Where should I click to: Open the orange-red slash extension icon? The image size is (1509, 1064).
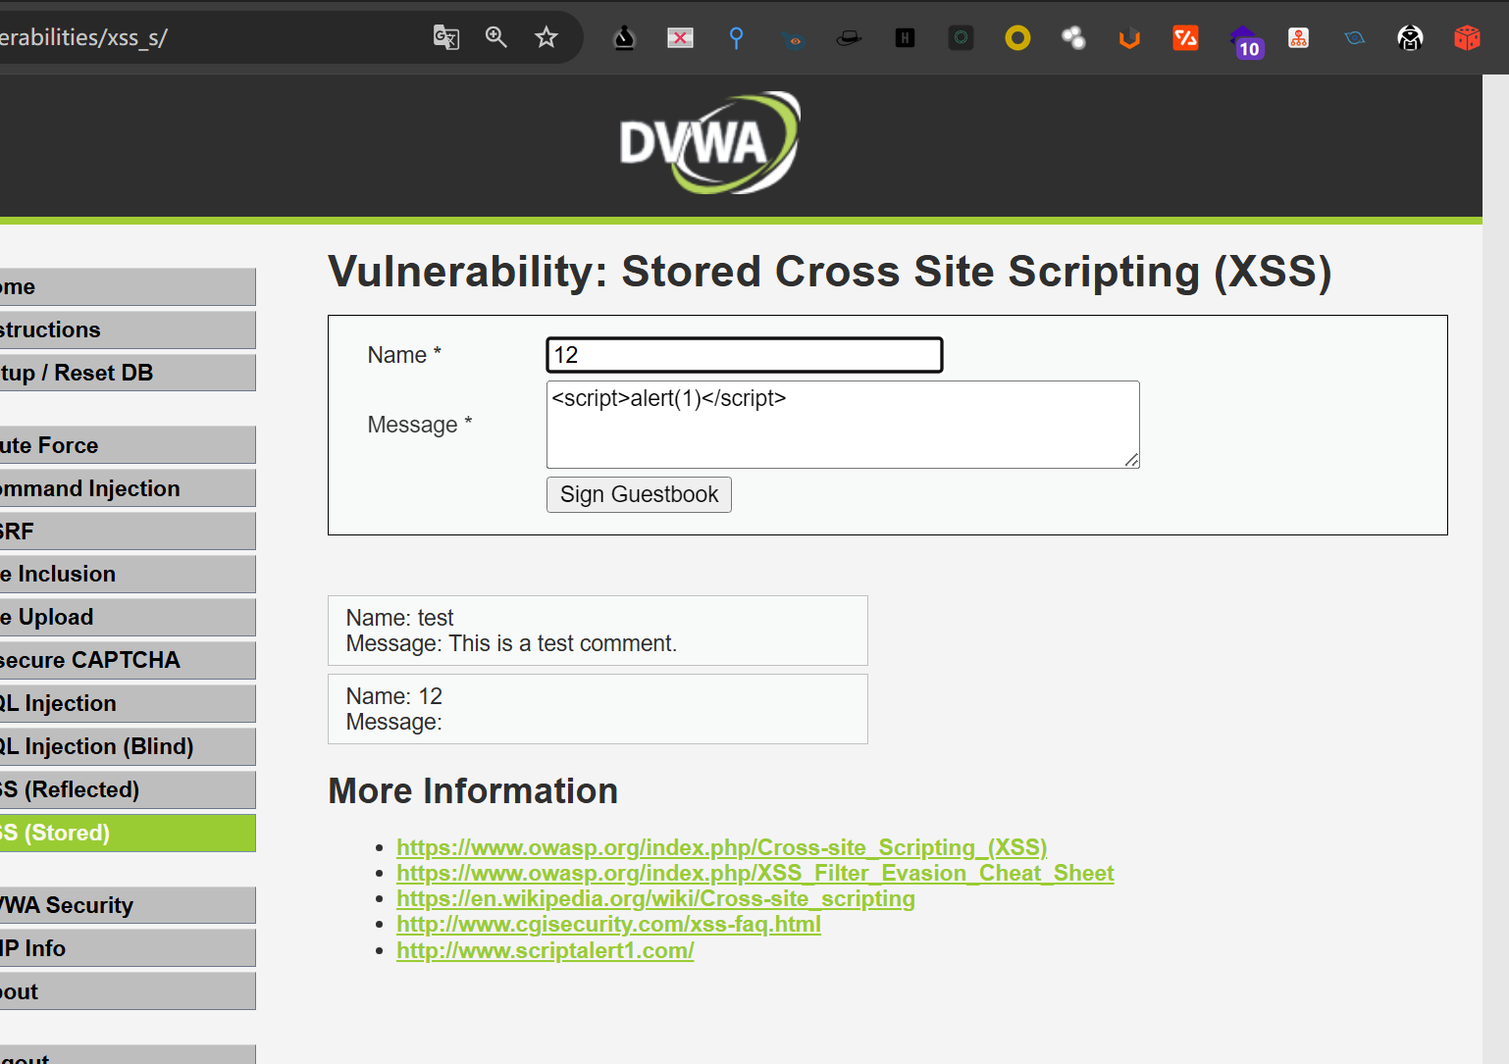(1185, 38)
